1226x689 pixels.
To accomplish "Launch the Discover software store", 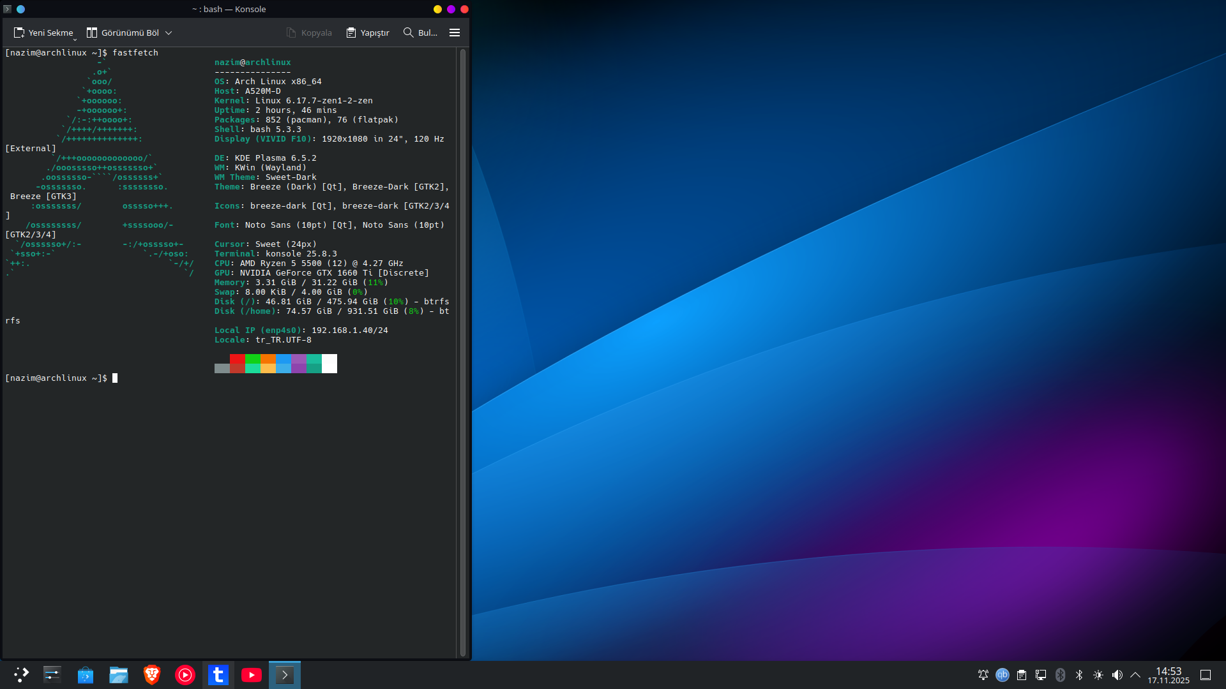I will 86,675.
